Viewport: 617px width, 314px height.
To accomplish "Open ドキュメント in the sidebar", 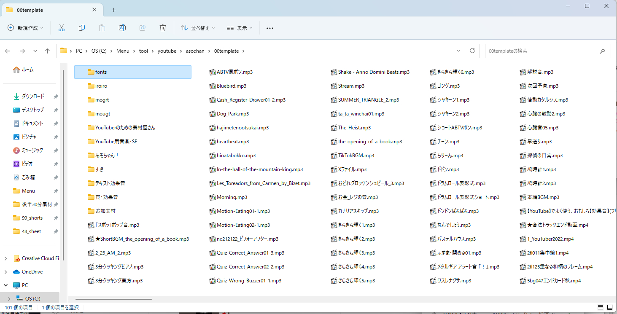I will pyautogui.click(x=32, y=123).
